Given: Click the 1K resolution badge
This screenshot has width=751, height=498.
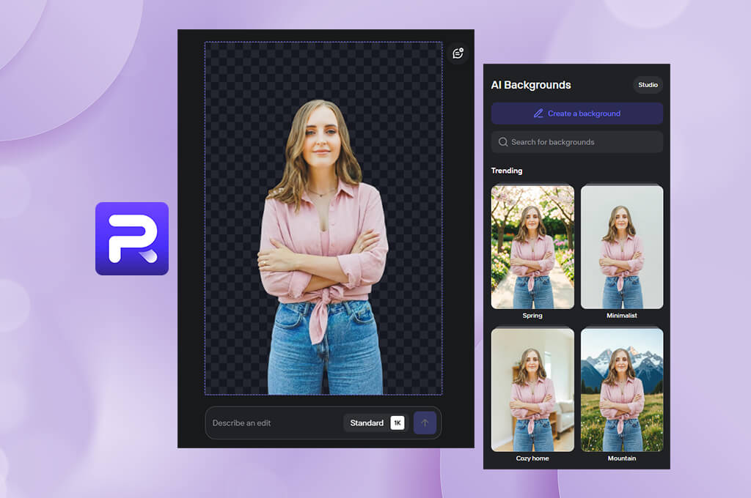Looking at the screenshot, I should click(x=397, y=423).
